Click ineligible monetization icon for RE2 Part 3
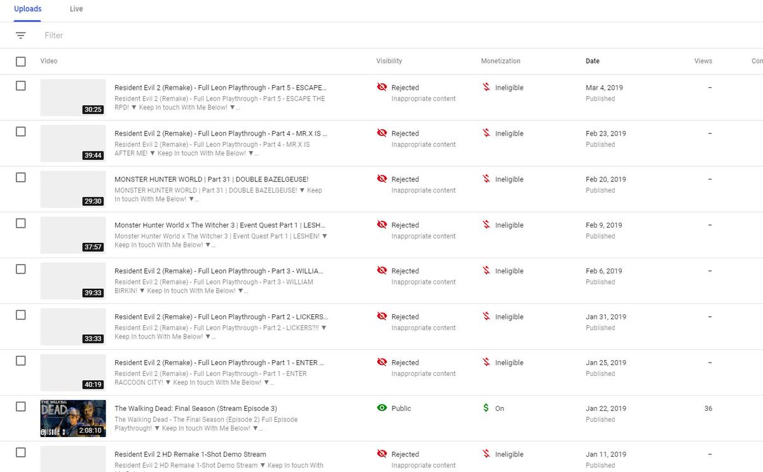The image size is (763, 472). tap(486, 270)
